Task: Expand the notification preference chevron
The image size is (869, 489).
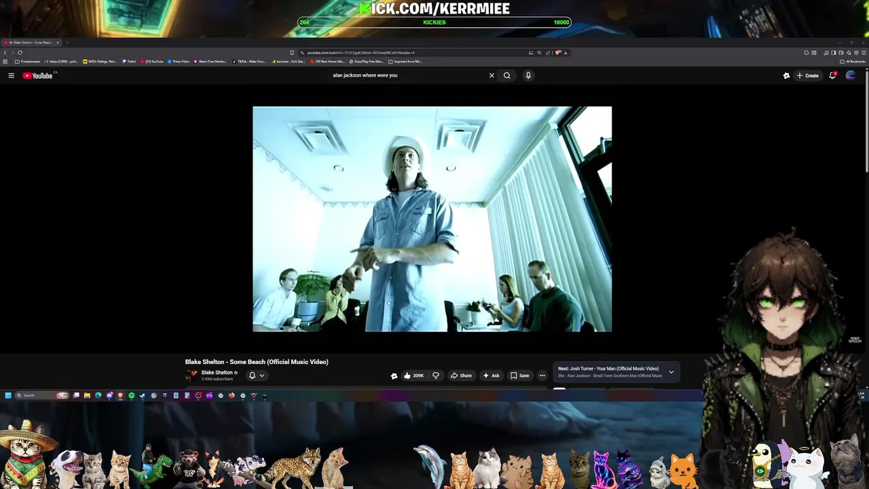Action: [261, 375]
